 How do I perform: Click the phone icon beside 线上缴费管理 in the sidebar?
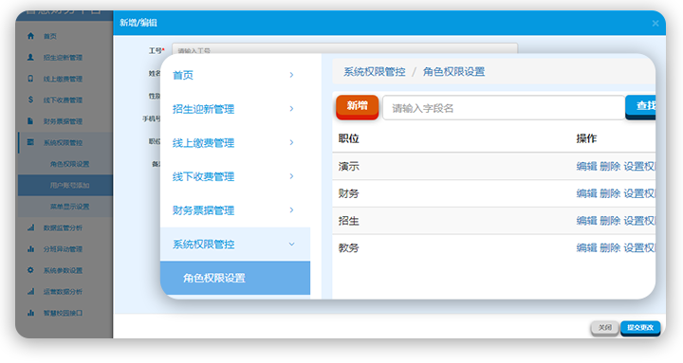click(30, 79)
